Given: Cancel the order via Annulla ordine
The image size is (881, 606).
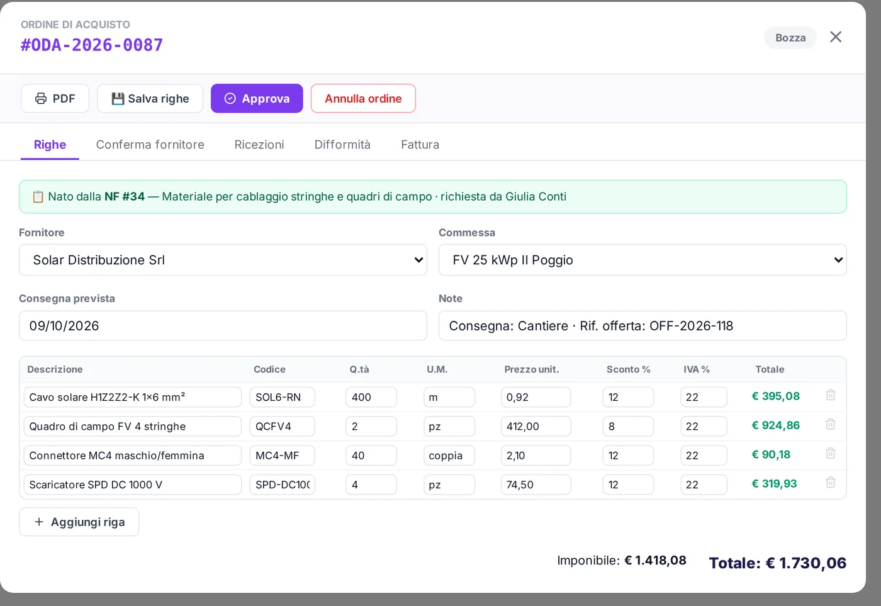Looking at the screenshot, I should [x=363, y=98].
